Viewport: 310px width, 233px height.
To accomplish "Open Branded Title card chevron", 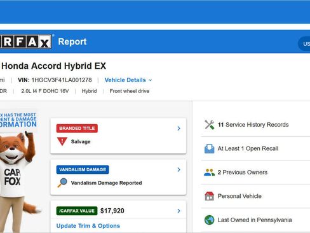I will [x=179, y=129].
